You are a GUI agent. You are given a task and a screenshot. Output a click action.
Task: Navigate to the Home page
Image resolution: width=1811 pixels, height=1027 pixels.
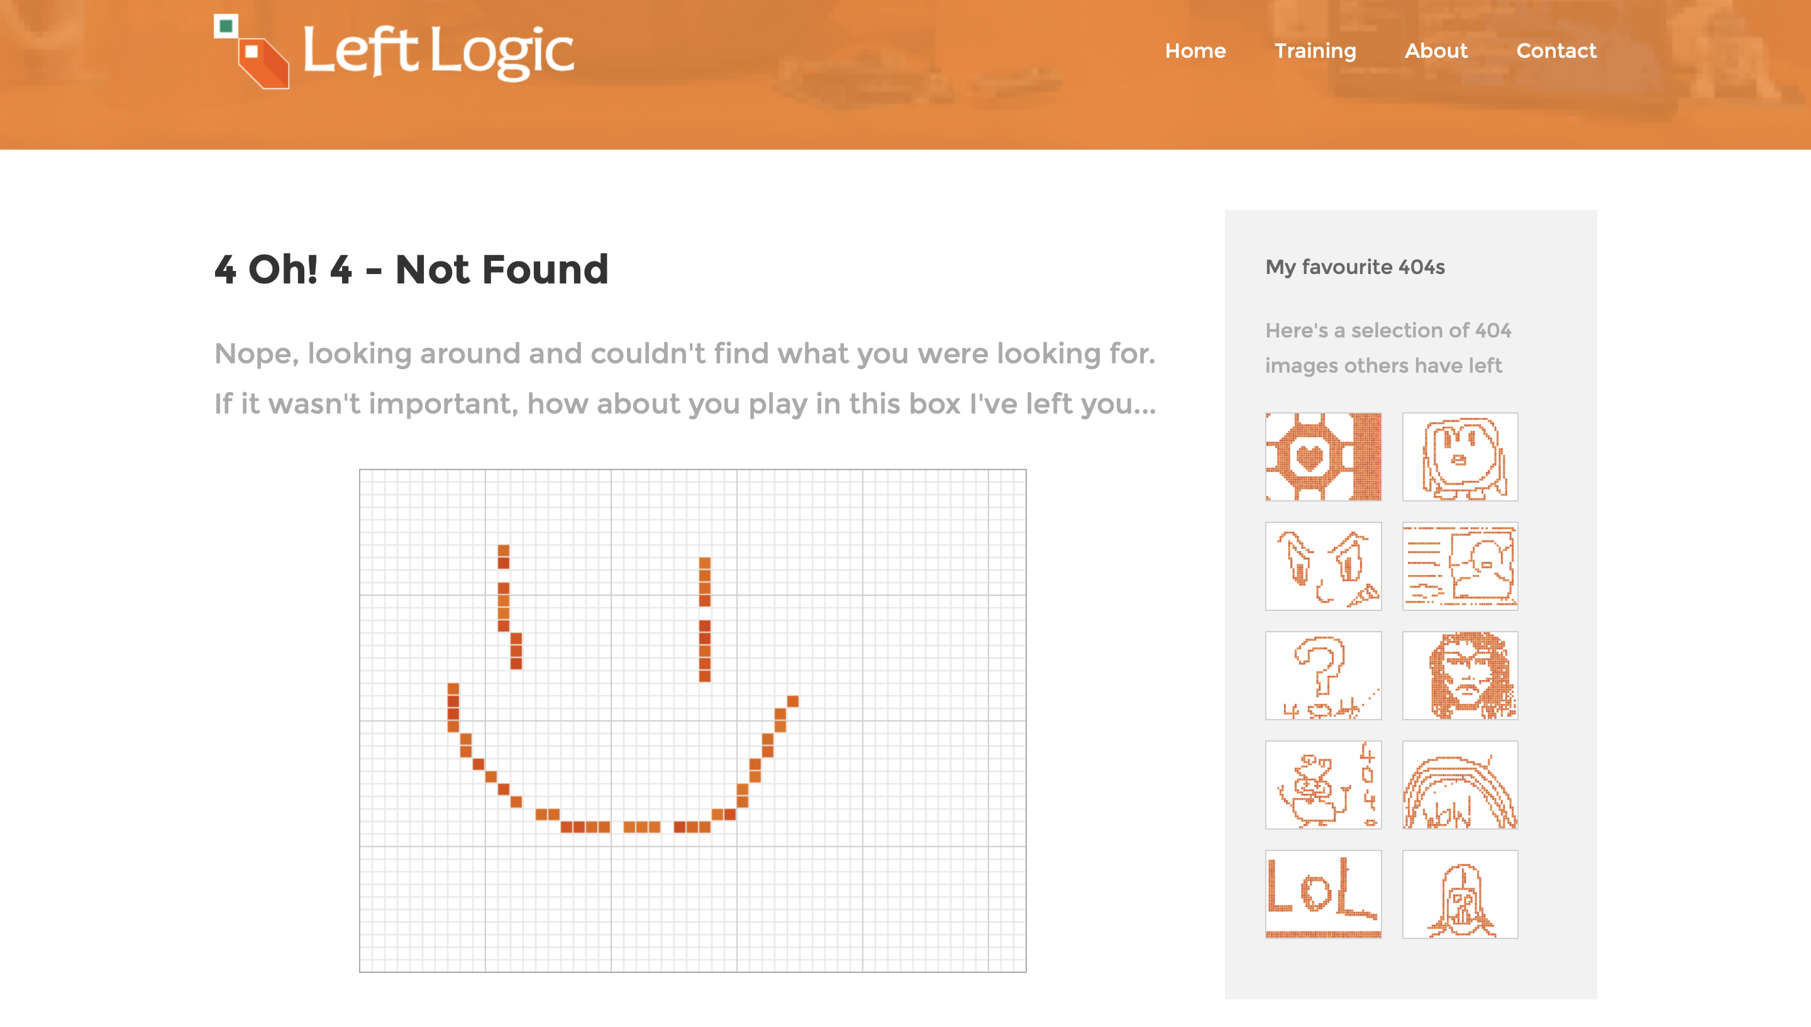(x=1195, y=51)
